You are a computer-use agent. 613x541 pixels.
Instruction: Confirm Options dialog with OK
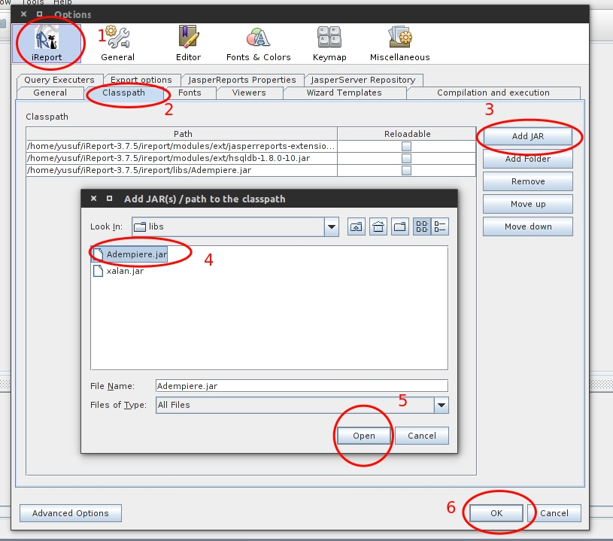point(496,513)
